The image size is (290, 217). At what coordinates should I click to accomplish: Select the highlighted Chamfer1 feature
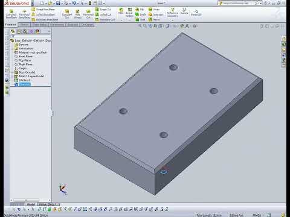[23, 84]
